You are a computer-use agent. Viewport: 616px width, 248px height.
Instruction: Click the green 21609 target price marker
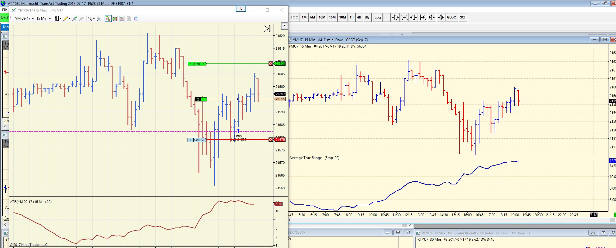point(280,64)
